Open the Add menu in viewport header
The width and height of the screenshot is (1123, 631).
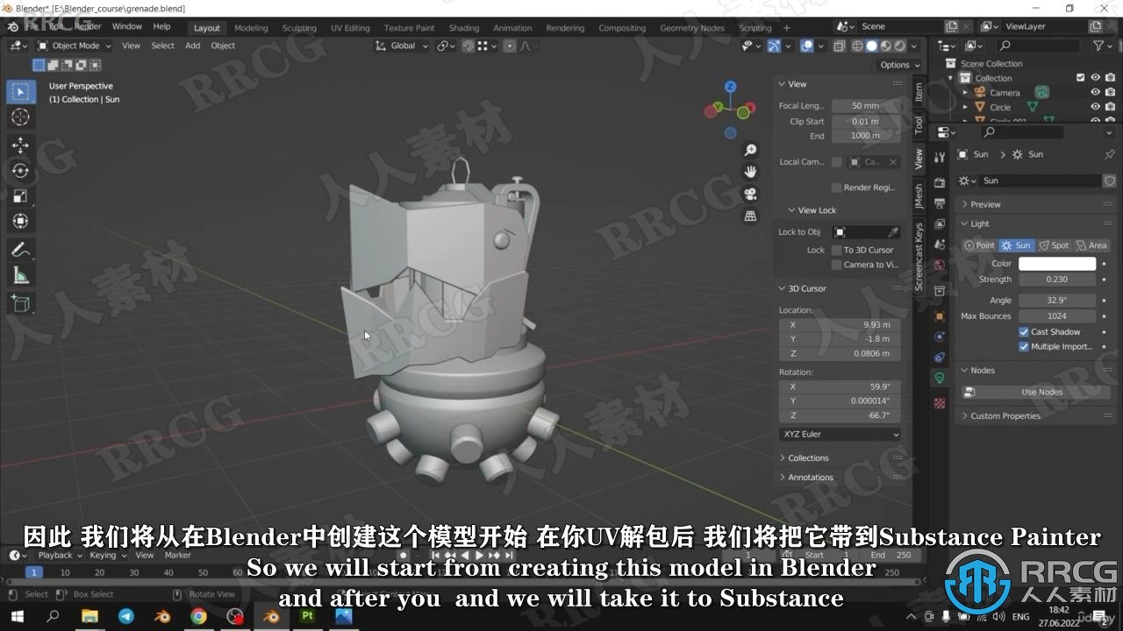[x=192, y=46]
